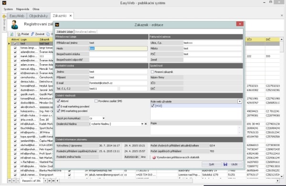The width and height of the screenshot is (286, 186).
Task: Open the Okna menu
Action: tap(36, 9)
